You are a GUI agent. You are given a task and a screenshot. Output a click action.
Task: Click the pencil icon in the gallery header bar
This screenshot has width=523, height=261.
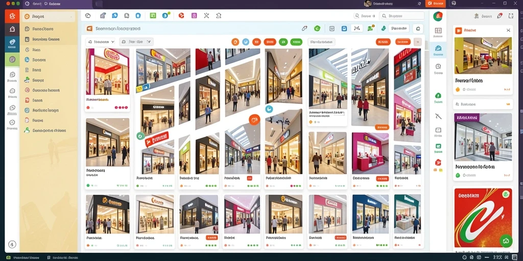tap(304, 29)
